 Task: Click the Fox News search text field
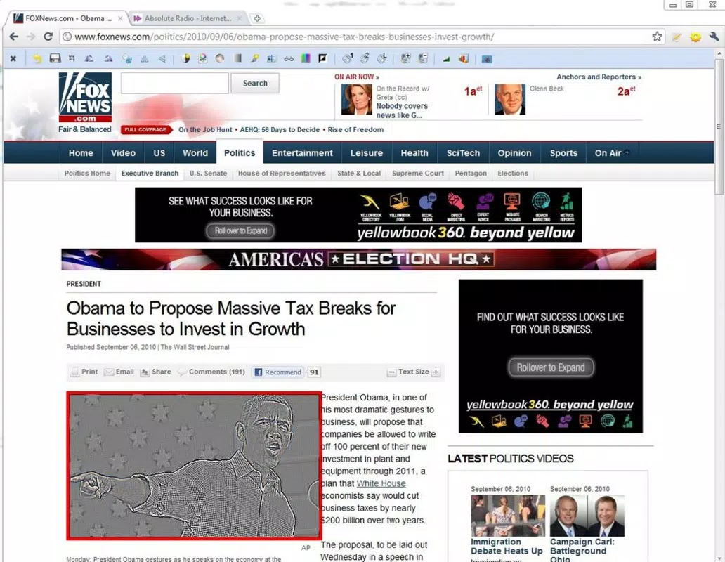tap(175, 83)
